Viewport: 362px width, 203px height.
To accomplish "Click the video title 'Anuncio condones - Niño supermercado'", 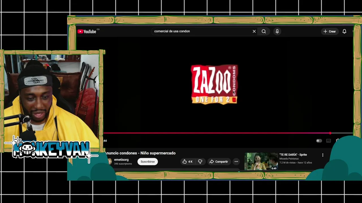I will pos(141,153).
